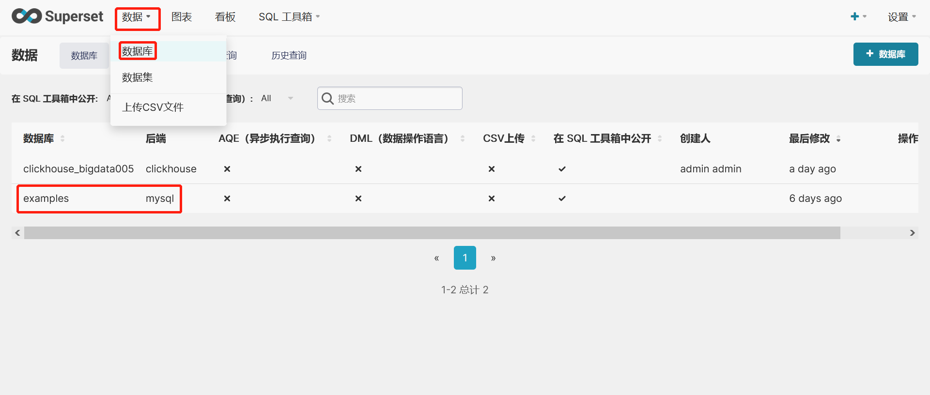
Task: Click '6 days ago' modified cell
Action: [x=815, y=198]
